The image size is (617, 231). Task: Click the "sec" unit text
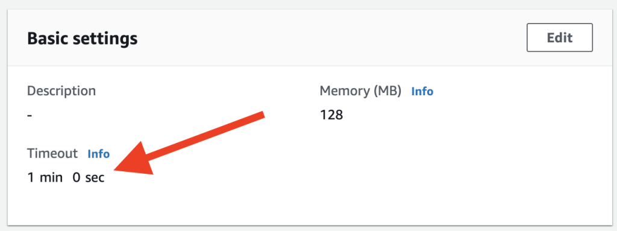pos(95,178)
